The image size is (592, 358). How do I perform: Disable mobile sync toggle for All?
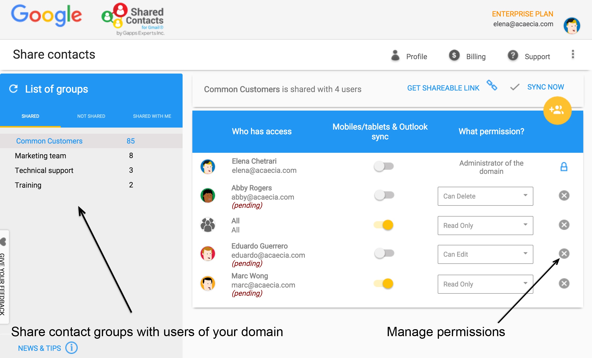click(x=384, y=225)
